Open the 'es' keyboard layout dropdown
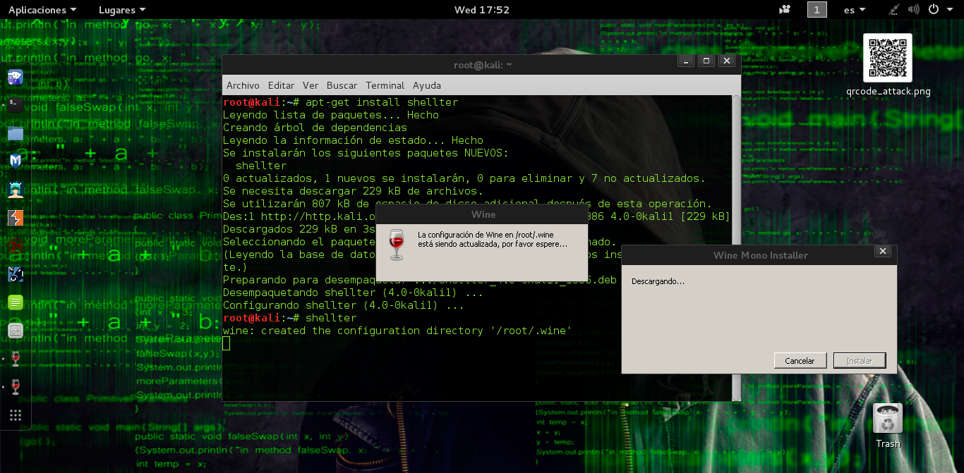Viewport: 964px width, 473px height. tap(855, 10)
